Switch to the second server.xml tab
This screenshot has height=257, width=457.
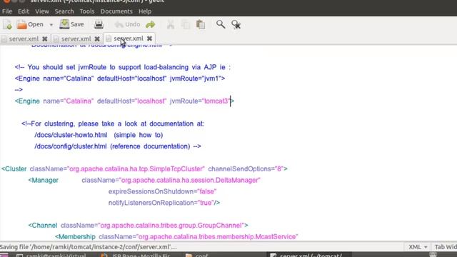pos(76,39)
